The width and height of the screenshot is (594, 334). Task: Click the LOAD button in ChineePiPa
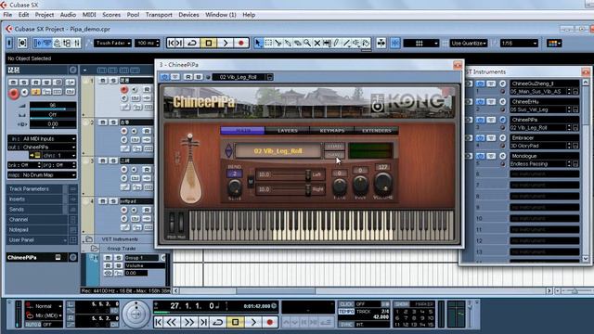pos(334,147)
